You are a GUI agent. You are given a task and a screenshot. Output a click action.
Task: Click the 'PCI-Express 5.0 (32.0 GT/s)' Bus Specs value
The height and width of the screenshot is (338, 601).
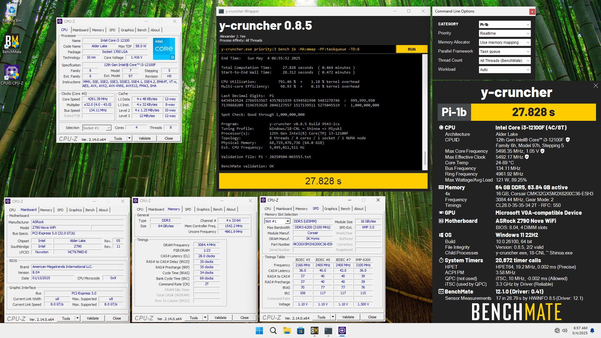(77, 233)
